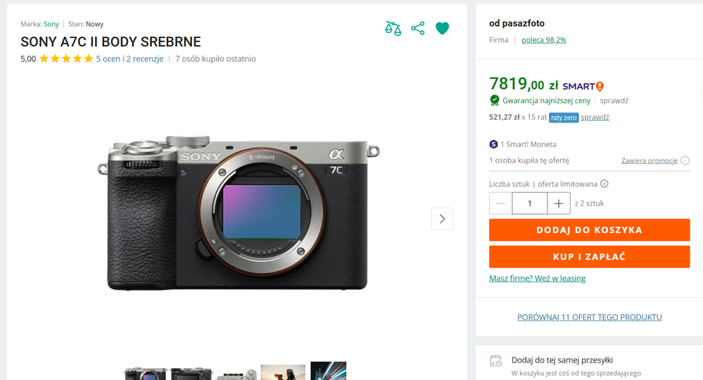
Task: Show next product image arrow
Action: 442,219
